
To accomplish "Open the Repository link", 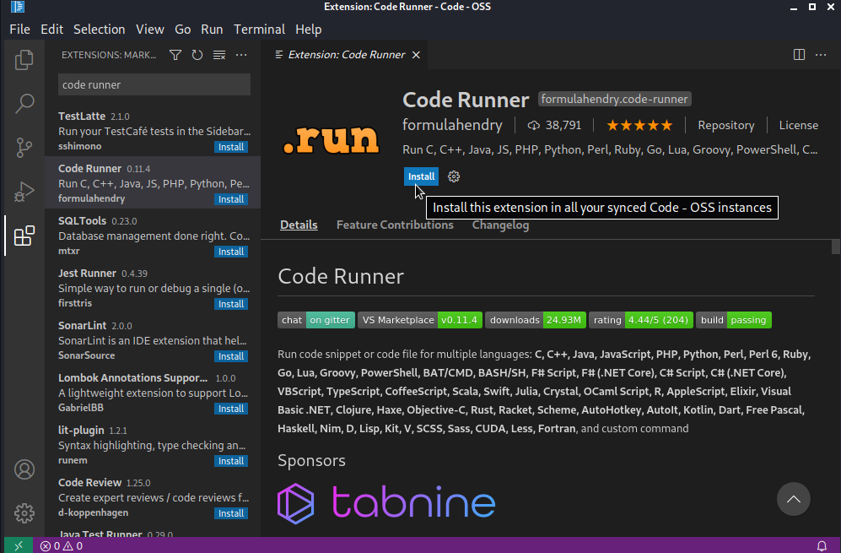I will (725, 126).
